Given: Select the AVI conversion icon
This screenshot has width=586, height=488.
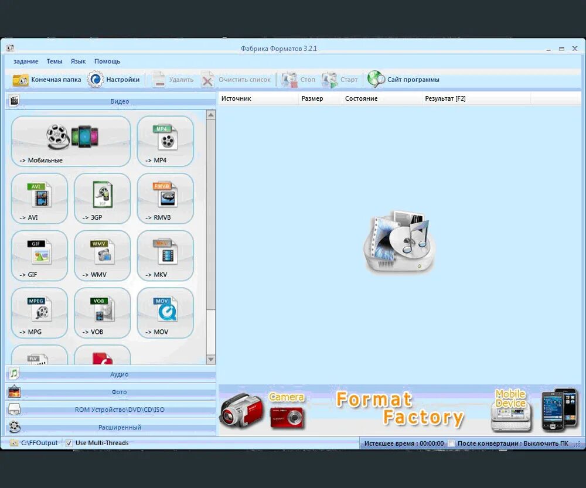Looking at the screenshot, I should pyautogui.click(x=39, y=199).
